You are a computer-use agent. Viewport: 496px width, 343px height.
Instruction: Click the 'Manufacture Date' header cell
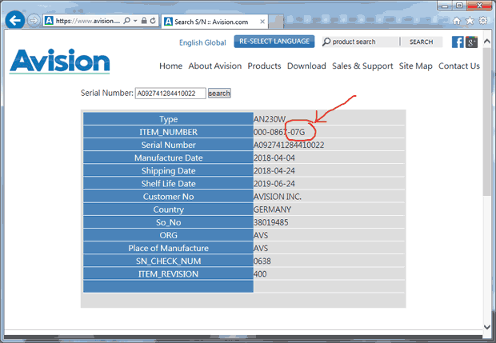click(x=168, y=158)
